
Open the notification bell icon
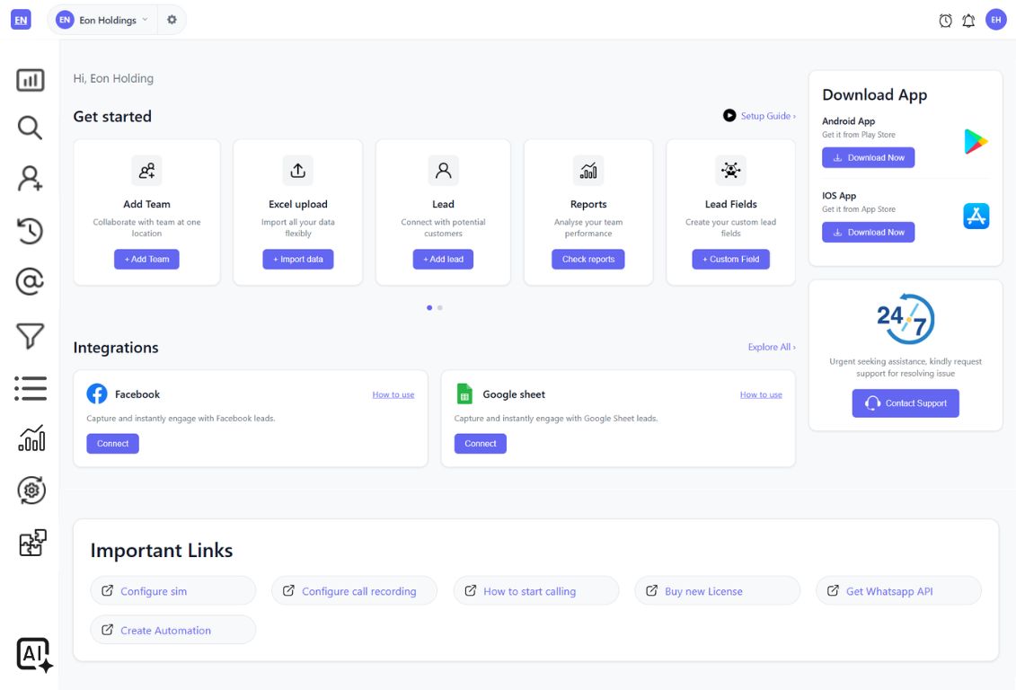pyautogui.click(x=968, y=21)
